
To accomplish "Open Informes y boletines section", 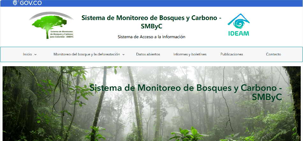I will [x=190, y=54].
